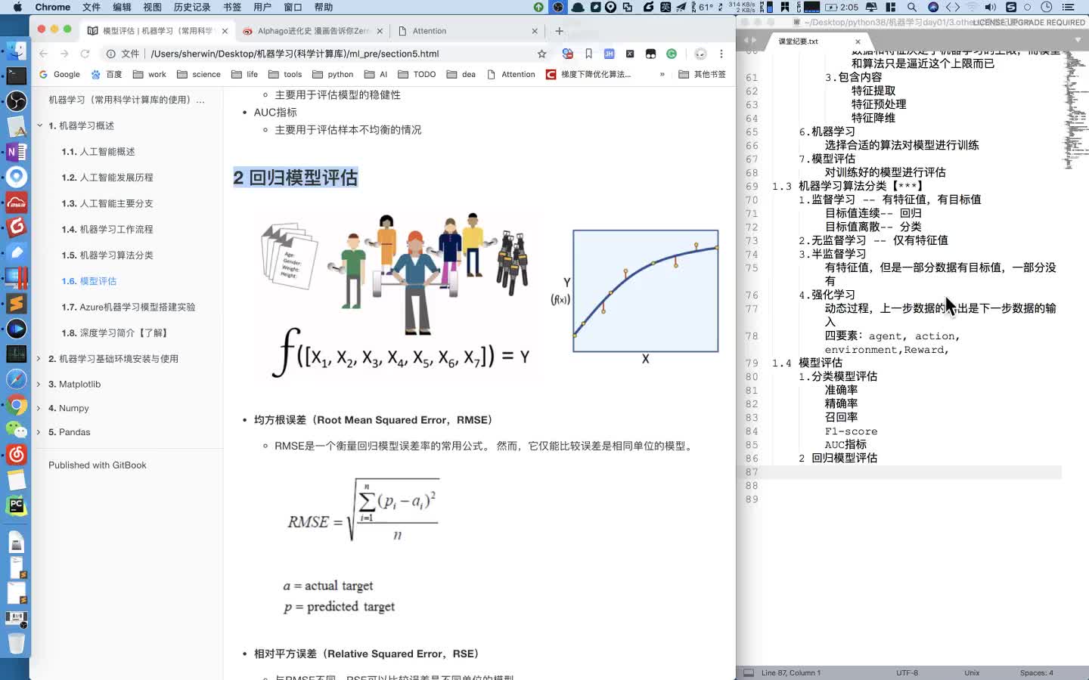Open Spotlight search in menu bar

(x=912, y=7)
